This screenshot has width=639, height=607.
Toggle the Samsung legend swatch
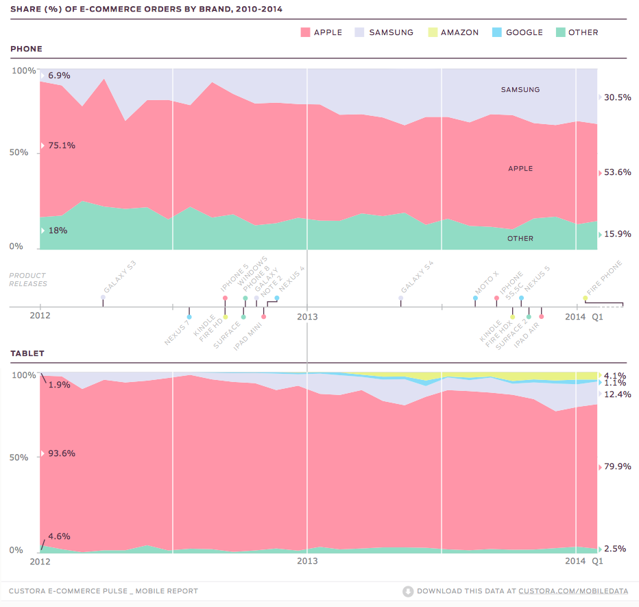360,32
